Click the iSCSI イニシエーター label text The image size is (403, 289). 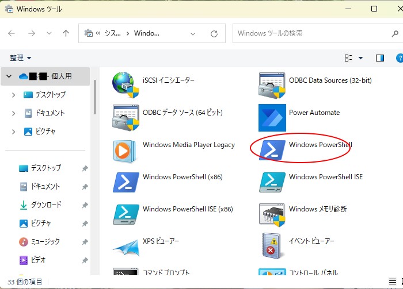[x=169, y=80]
